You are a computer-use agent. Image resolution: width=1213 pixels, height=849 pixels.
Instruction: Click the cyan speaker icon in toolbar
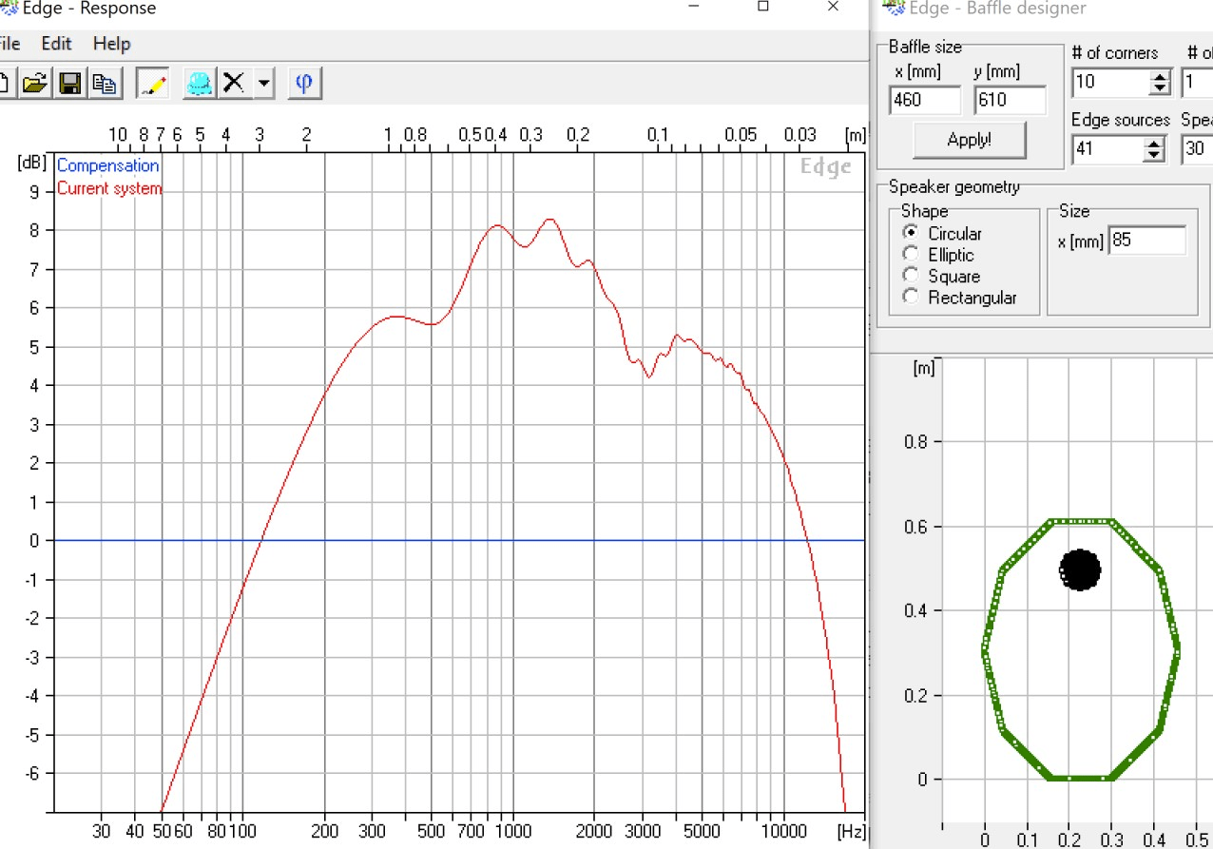pyautogui.click(x=199, y=84)
